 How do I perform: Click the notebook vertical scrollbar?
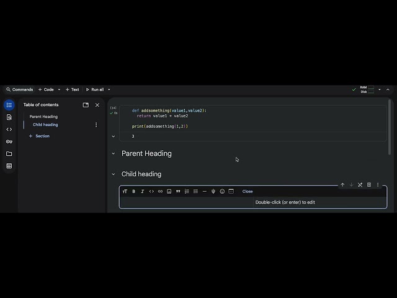tap(390, 127)
